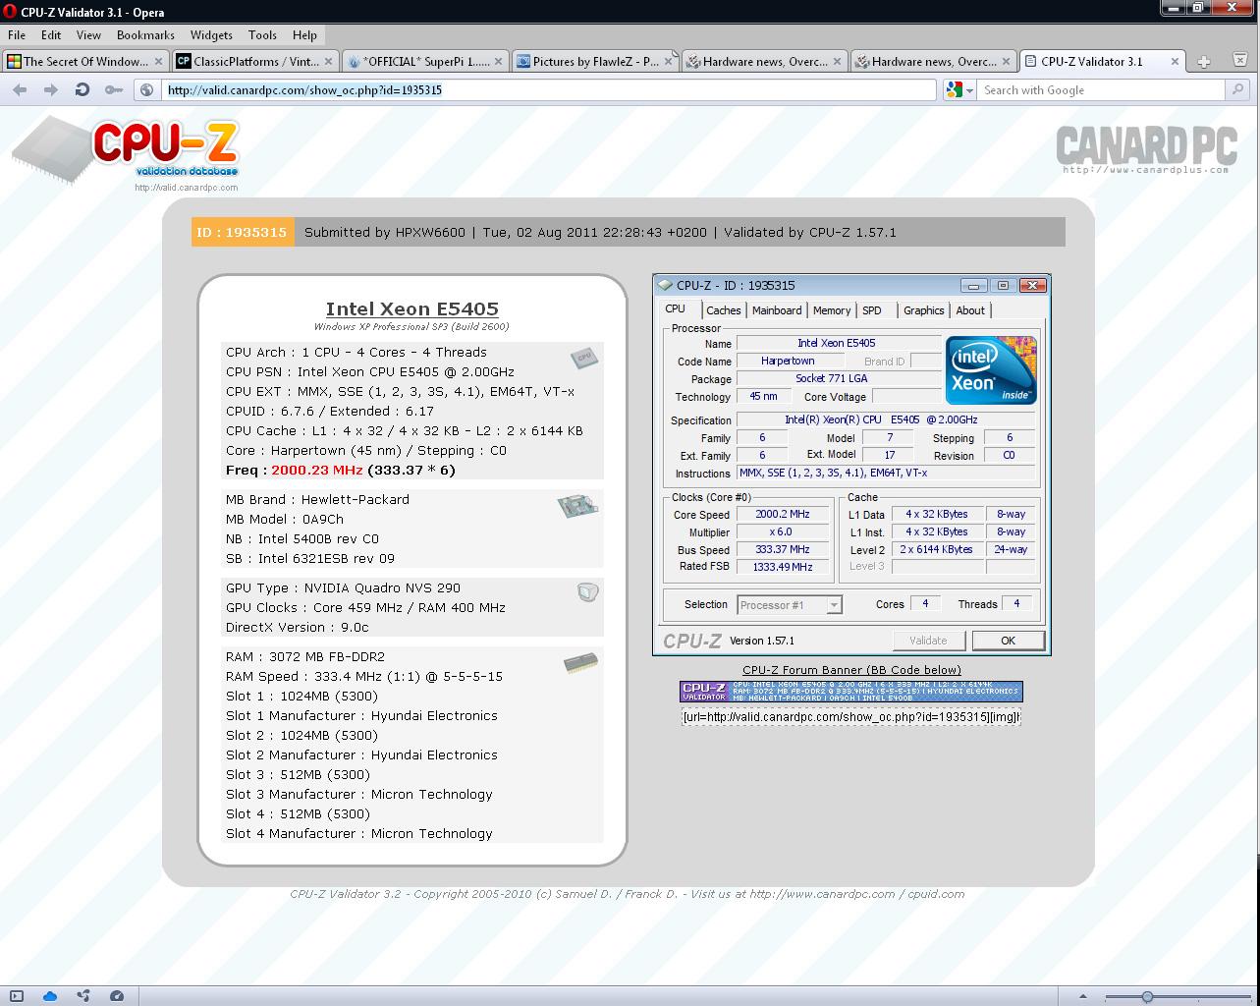
Task: Click the OK button in CPU-Z
Action: pyautogui.click(x=1008, y=641)
